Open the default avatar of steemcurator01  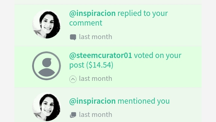[x=46, y=66]
